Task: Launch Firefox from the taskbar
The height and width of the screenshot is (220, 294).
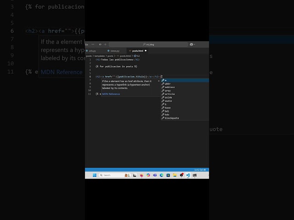Action: coord(141,175)
